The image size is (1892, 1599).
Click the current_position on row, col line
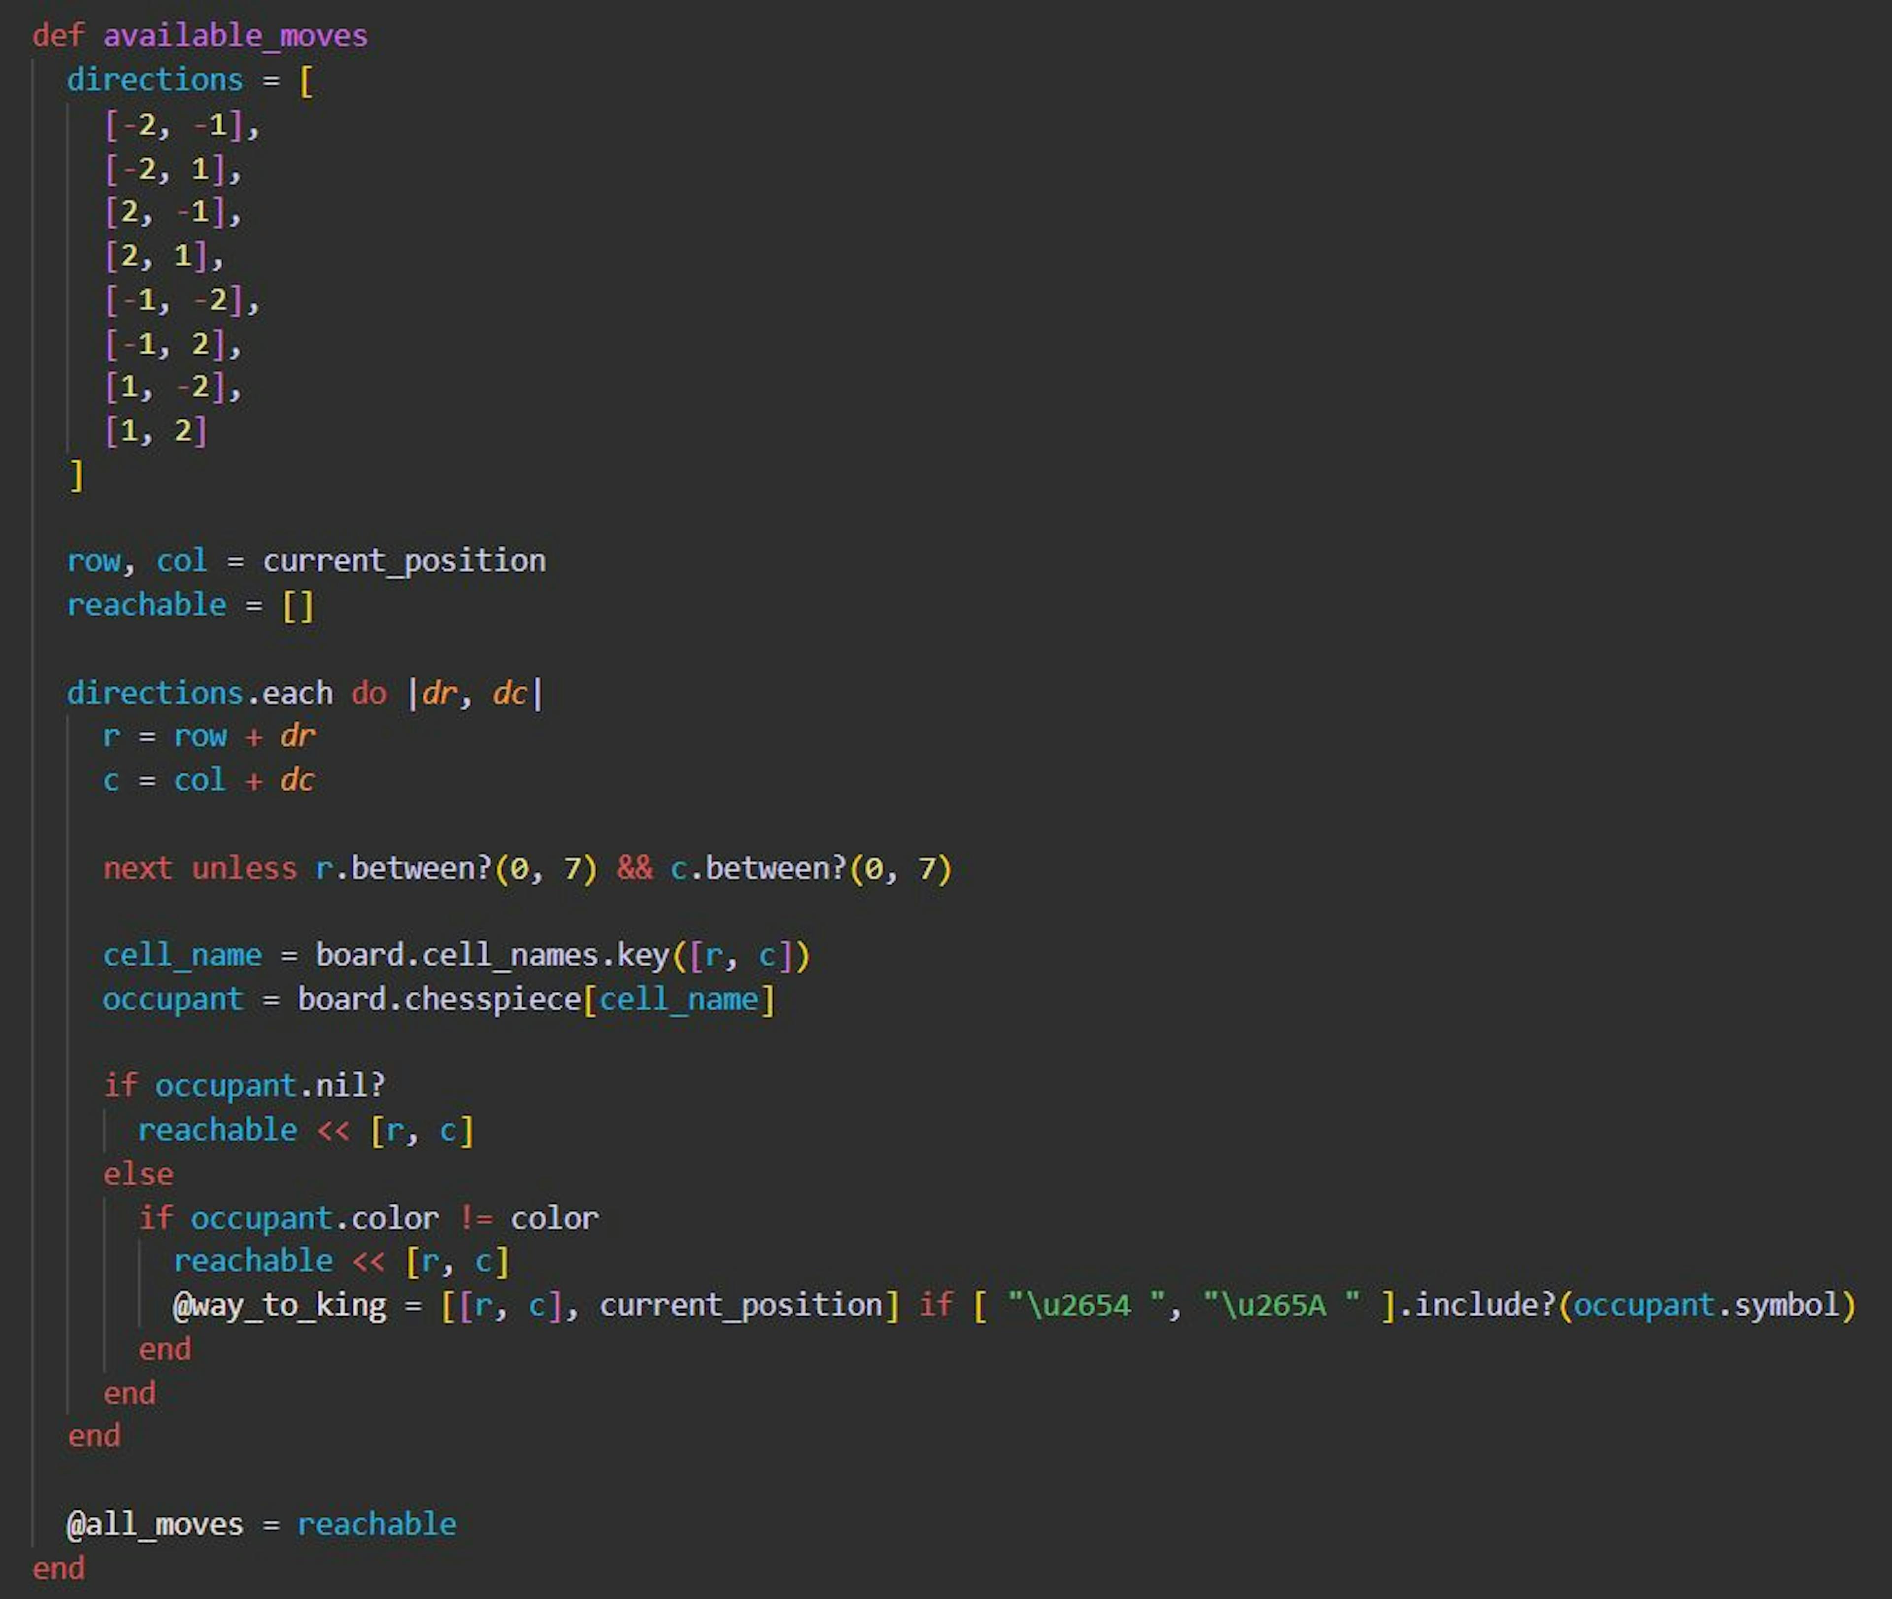point(404,560)
